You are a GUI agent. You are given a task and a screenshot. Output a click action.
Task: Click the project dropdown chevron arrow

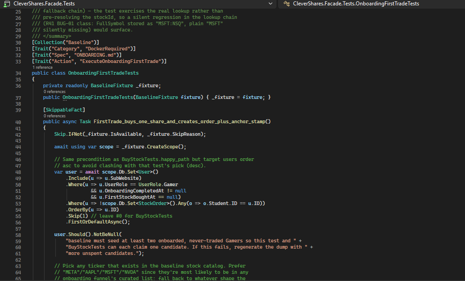[270, 4]
